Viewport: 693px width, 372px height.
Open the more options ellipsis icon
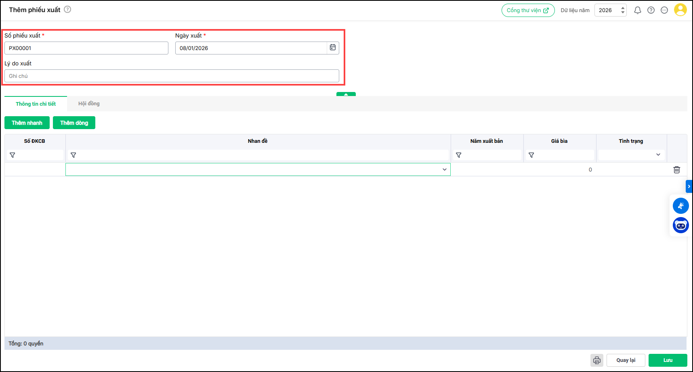click(664, 10)
